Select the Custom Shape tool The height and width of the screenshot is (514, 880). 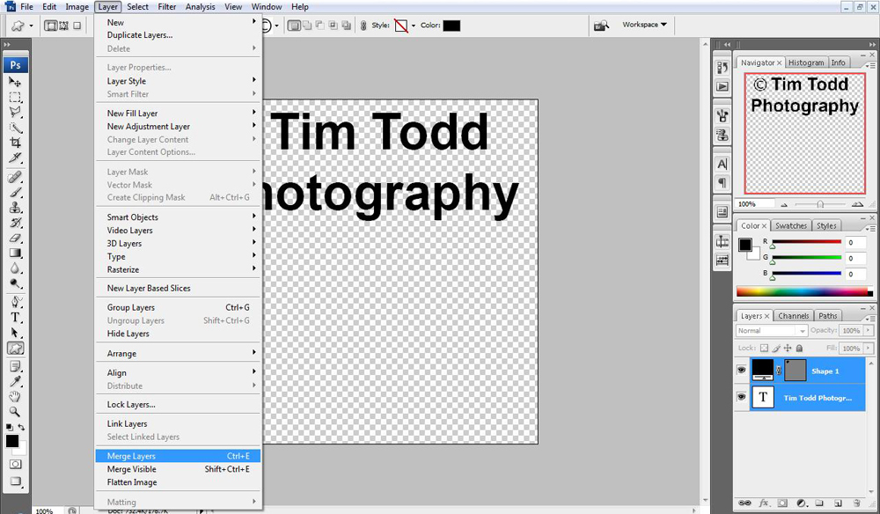click(x=15, y=349)
